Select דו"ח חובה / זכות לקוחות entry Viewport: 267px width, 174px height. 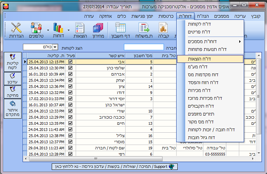point(210,130)
